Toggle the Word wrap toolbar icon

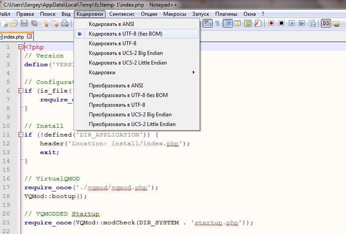coord(208,23)
